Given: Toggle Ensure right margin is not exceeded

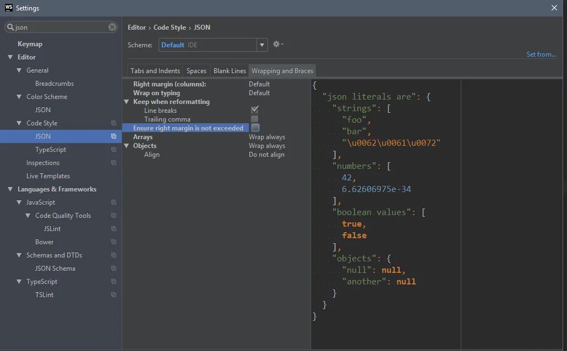Looking at the screenshot, I should (x=255, y=128).
